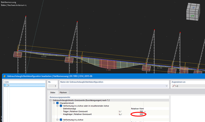Click the Kragträger limit value 300
This screenshot has height=122, width=205.
tap(141, 114)
